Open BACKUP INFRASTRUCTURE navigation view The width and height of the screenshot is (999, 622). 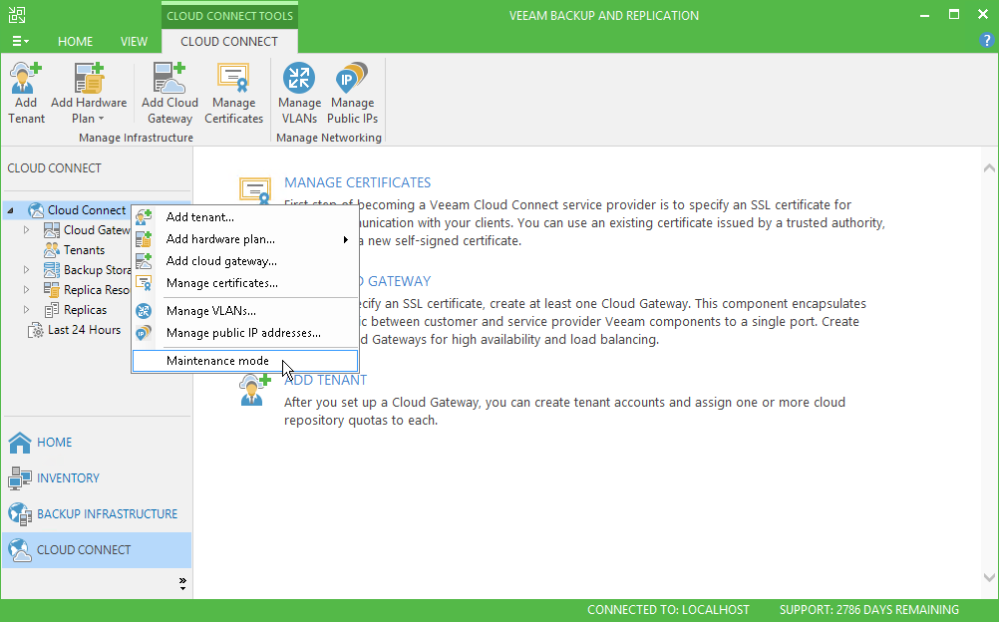tap(97, 513)
